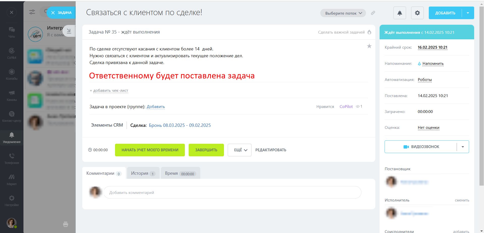
Task: Open Telephony in the left sidebar
Action: (12, 158)
